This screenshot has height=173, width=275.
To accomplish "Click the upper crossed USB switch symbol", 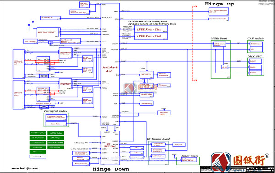I will pyautogui.click(x=44, y=76).
